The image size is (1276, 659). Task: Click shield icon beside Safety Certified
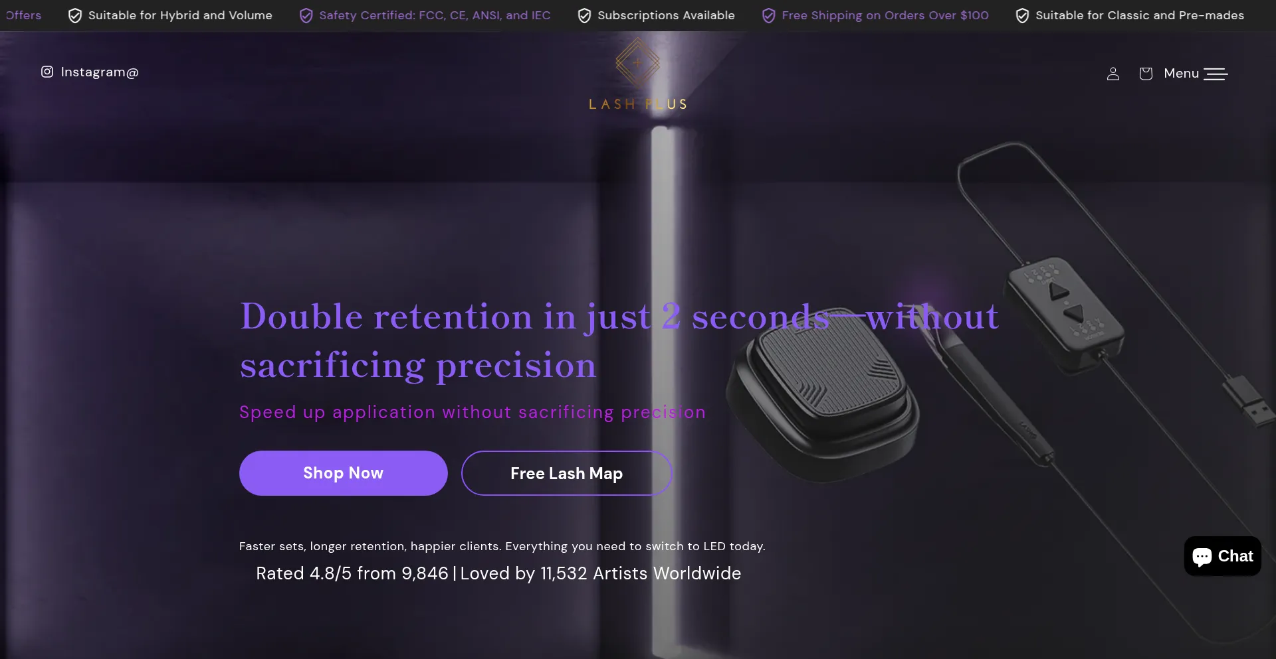click(306, 15)
